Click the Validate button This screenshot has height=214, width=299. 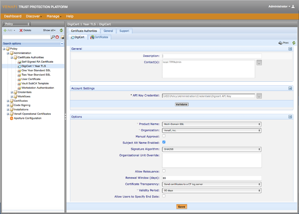click(x=181, y=104)
